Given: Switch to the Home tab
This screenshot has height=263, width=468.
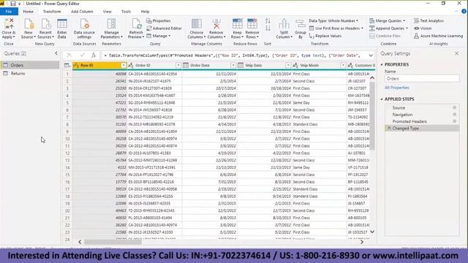Looking at the screenshot, I should pyautogui.click(x=29, y=12).
